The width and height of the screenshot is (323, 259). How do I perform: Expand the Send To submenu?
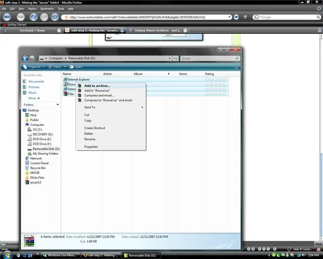[111, 107]
